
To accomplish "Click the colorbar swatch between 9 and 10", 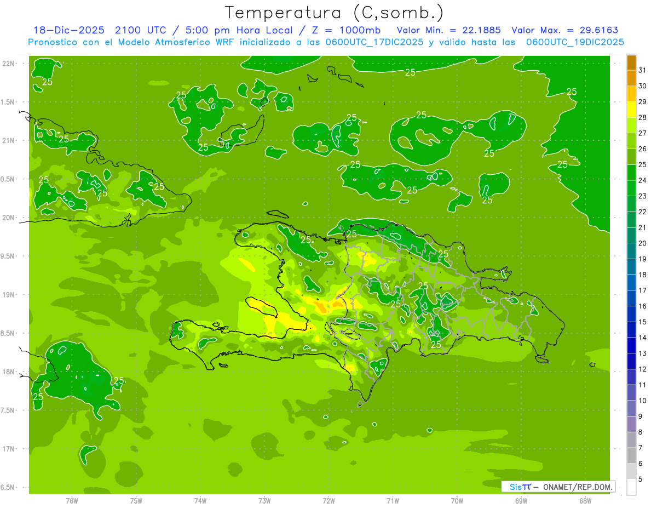I will coord(631,408).
